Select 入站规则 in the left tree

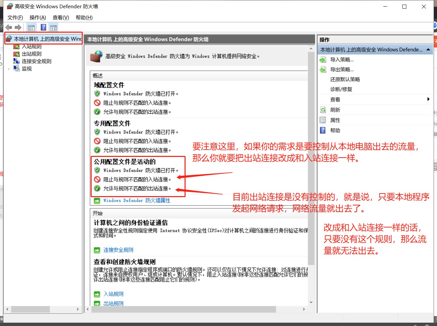click(32, 46)
